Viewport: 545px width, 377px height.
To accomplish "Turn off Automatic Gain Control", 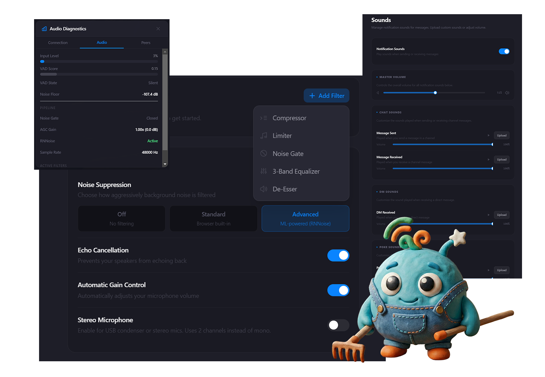I will (338, 290).
